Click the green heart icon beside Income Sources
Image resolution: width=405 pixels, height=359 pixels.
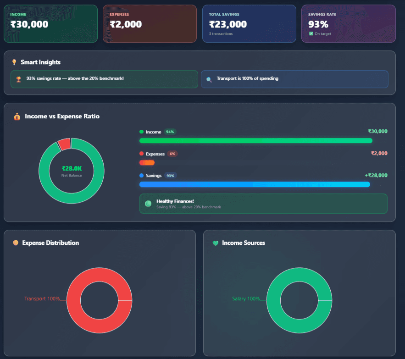point(216,243)
